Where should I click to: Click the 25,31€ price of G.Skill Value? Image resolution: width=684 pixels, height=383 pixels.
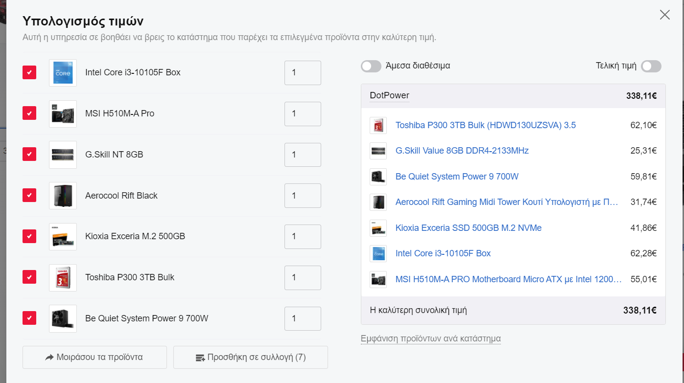point(643,151)
